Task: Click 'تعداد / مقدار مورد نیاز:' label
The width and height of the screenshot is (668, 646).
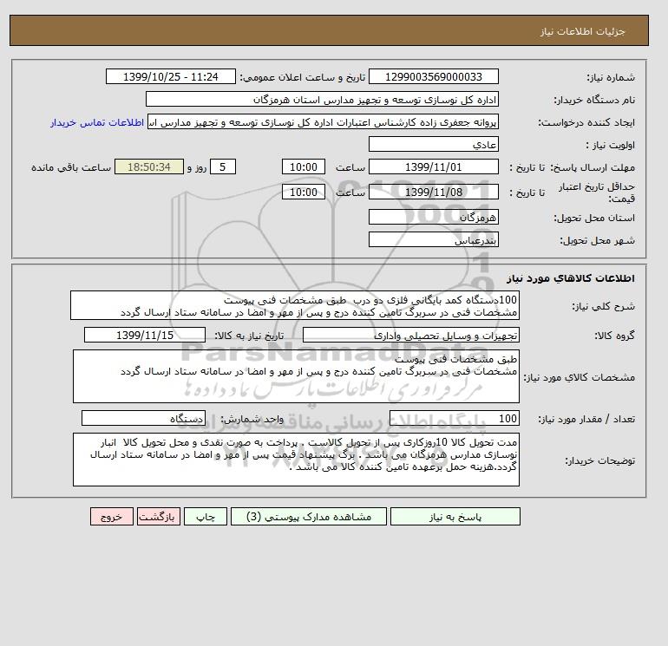Action: (x=586, y=419)
